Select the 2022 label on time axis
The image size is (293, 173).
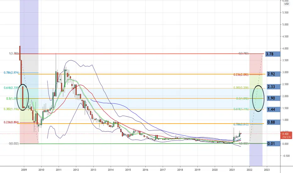250,170
